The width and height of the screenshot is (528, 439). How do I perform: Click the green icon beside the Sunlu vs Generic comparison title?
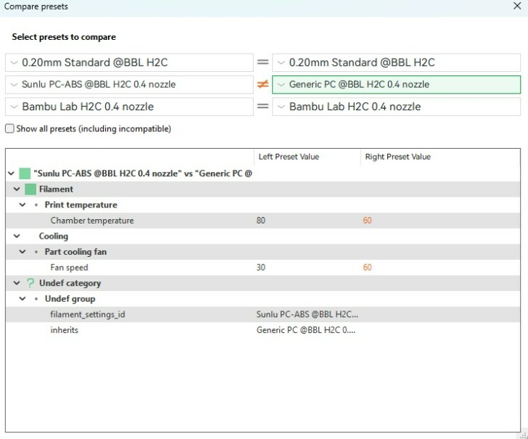pos(25,174)
